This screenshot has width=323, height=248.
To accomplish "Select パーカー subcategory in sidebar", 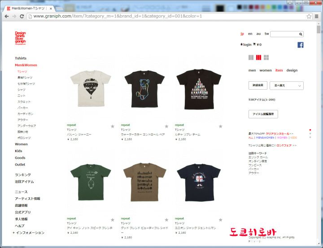I will pyautogui.click(x=23, y=108).
